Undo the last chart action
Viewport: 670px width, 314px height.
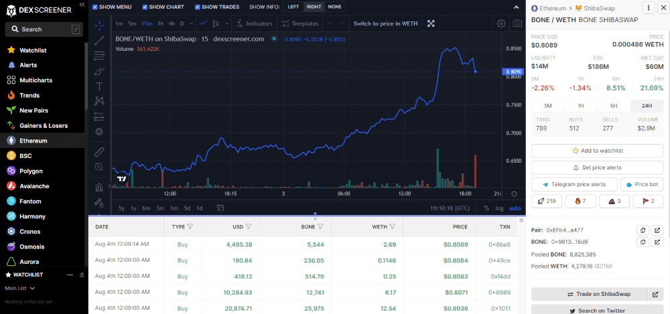(330, 23)
